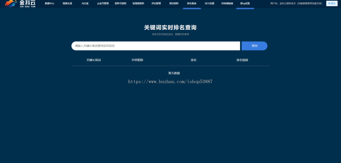Image resolution: width=341 pixels, height=163 pixels.
Task: Click the 用户名 金抖云矩阵官方 account text
Action: tap(296, 3)
